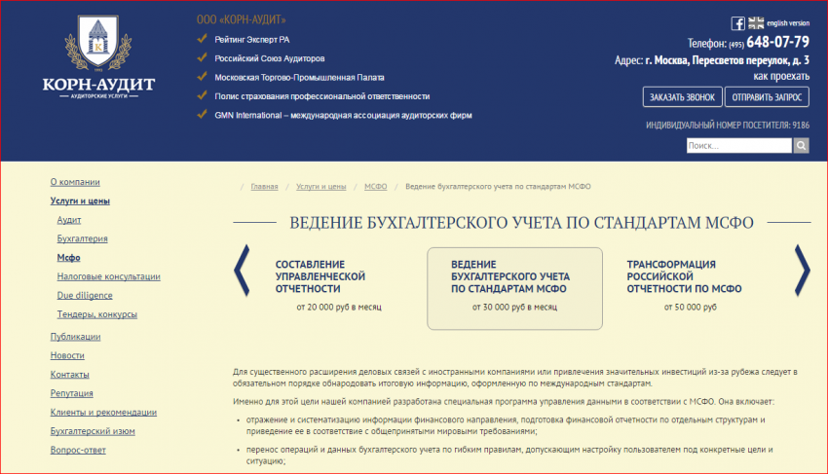Click the как проехать link

[x=781, y=76]
